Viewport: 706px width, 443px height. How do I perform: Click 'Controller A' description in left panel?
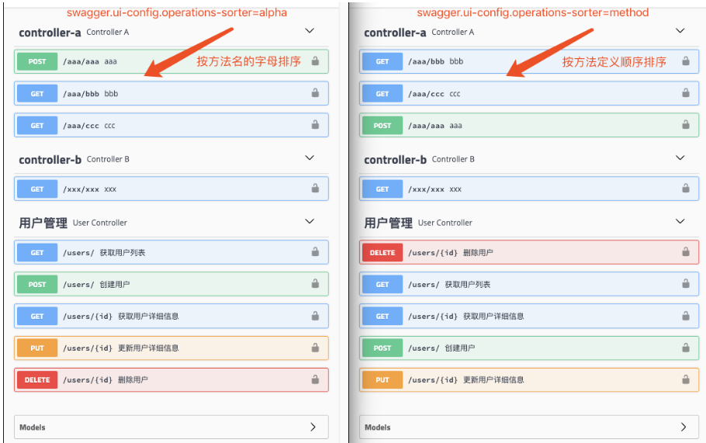(x=108, y=32)
